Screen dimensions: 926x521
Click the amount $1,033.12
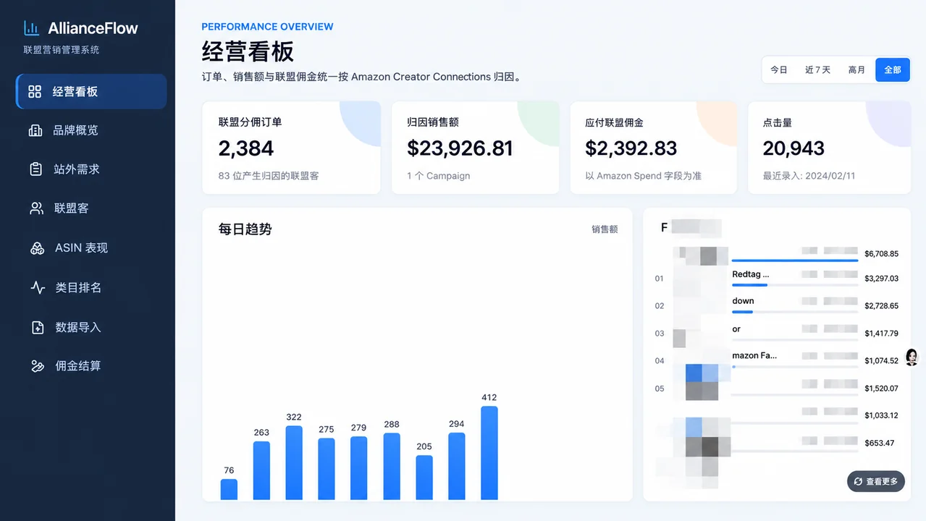881,415
